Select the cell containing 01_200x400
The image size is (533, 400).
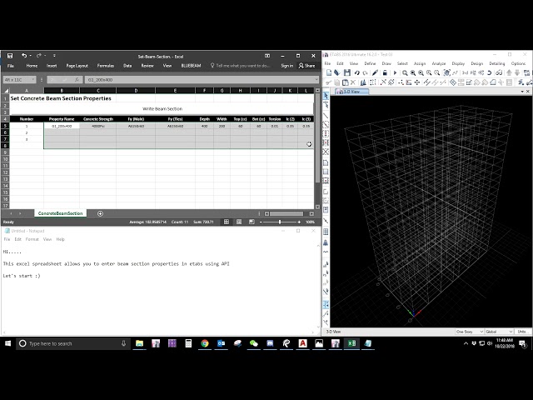click(62, 126)
